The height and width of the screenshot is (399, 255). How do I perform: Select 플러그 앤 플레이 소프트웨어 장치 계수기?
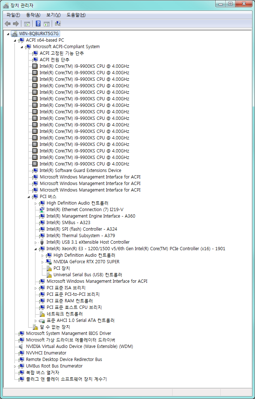coord(66,379)
